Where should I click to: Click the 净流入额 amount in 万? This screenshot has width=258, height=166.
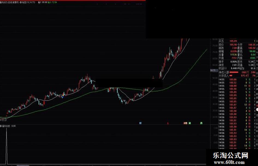(x=245, y=72)
